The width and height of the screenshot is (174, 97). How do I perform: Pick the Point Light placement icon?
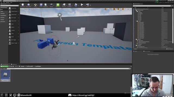(x=10, y=18)
